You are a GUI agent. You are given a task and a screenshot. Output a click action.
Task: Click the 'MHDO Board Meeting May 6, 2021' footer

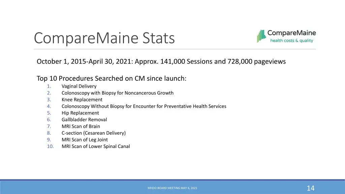point(172,188)
